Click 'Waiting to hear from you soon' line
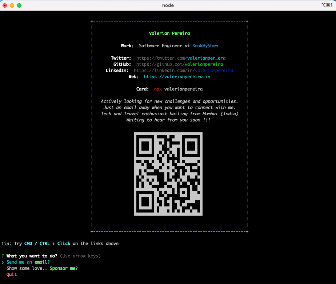Screen dimensions: 336x284 click(x=168, y=120)
